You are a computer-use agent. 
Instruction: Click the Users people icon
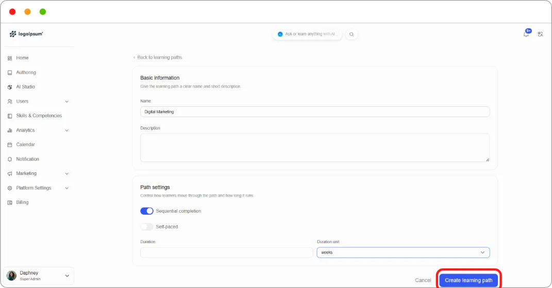10,102
